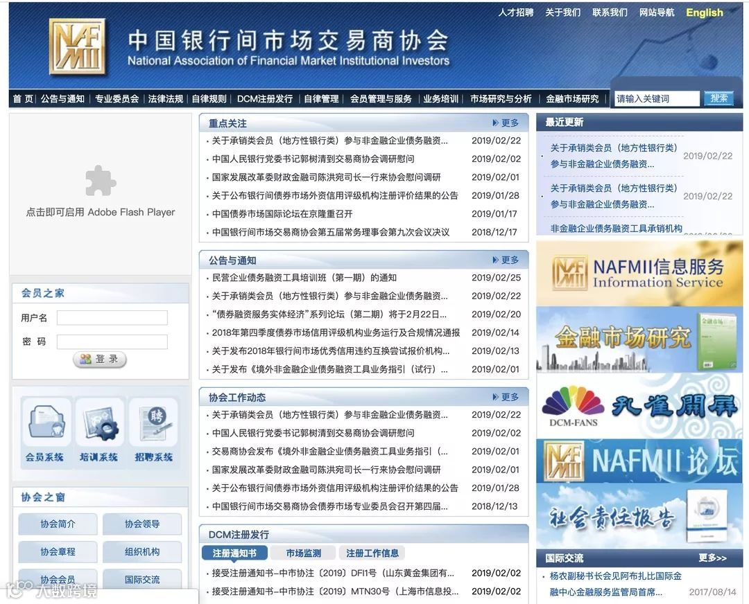The height and width of the screenshot is (604, 749).
Task: Open the 会员系统 icon
Action: 45,431
